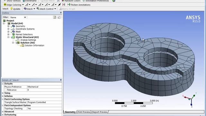Expand the Sizing section
The width and height of the screenshot is (206, 116).
click(x=3, y=93)
